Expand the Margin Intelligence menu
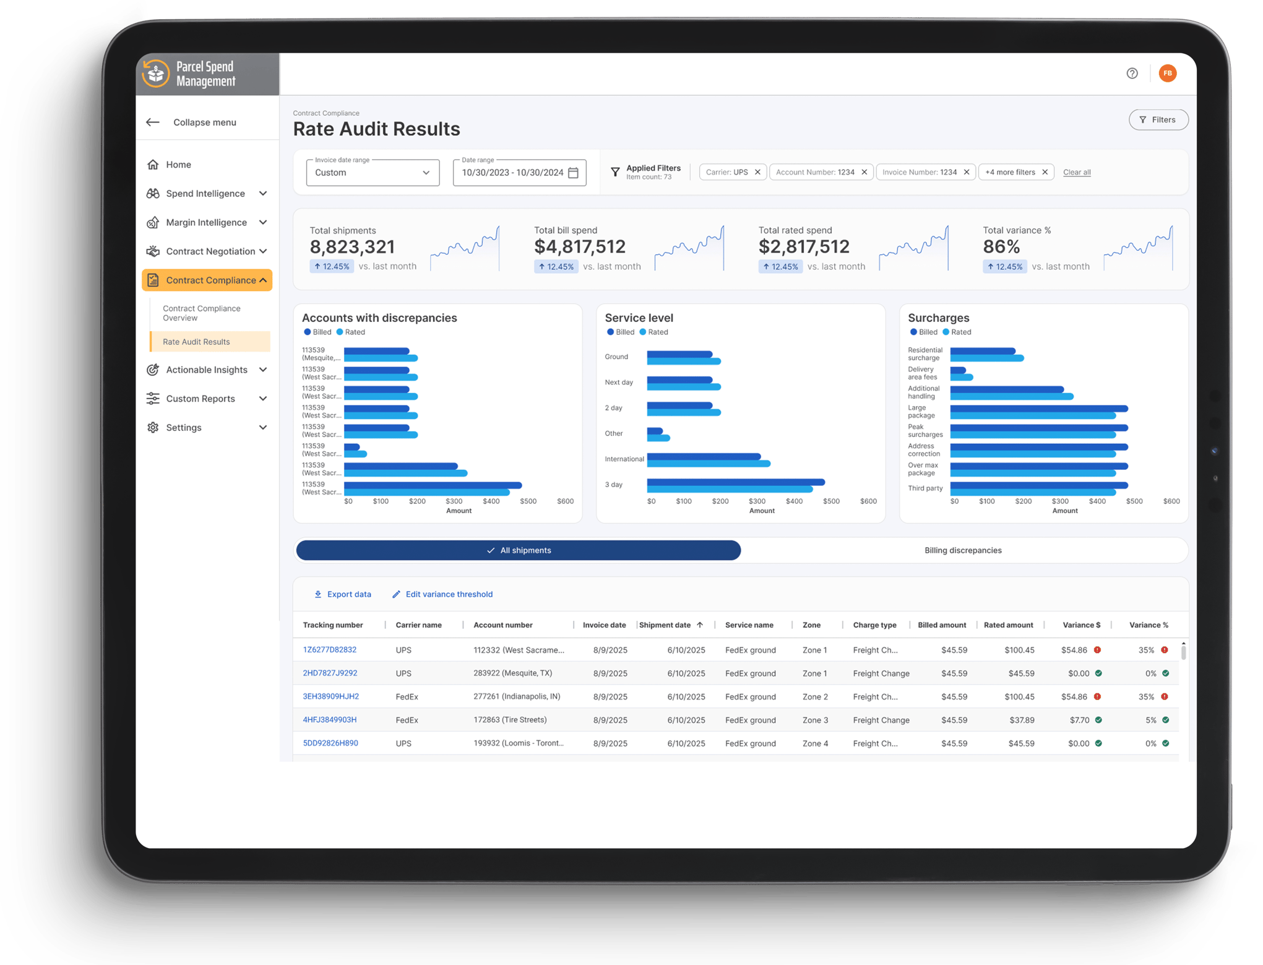This screenshot has width=1263, height=965. coord(263,223)
